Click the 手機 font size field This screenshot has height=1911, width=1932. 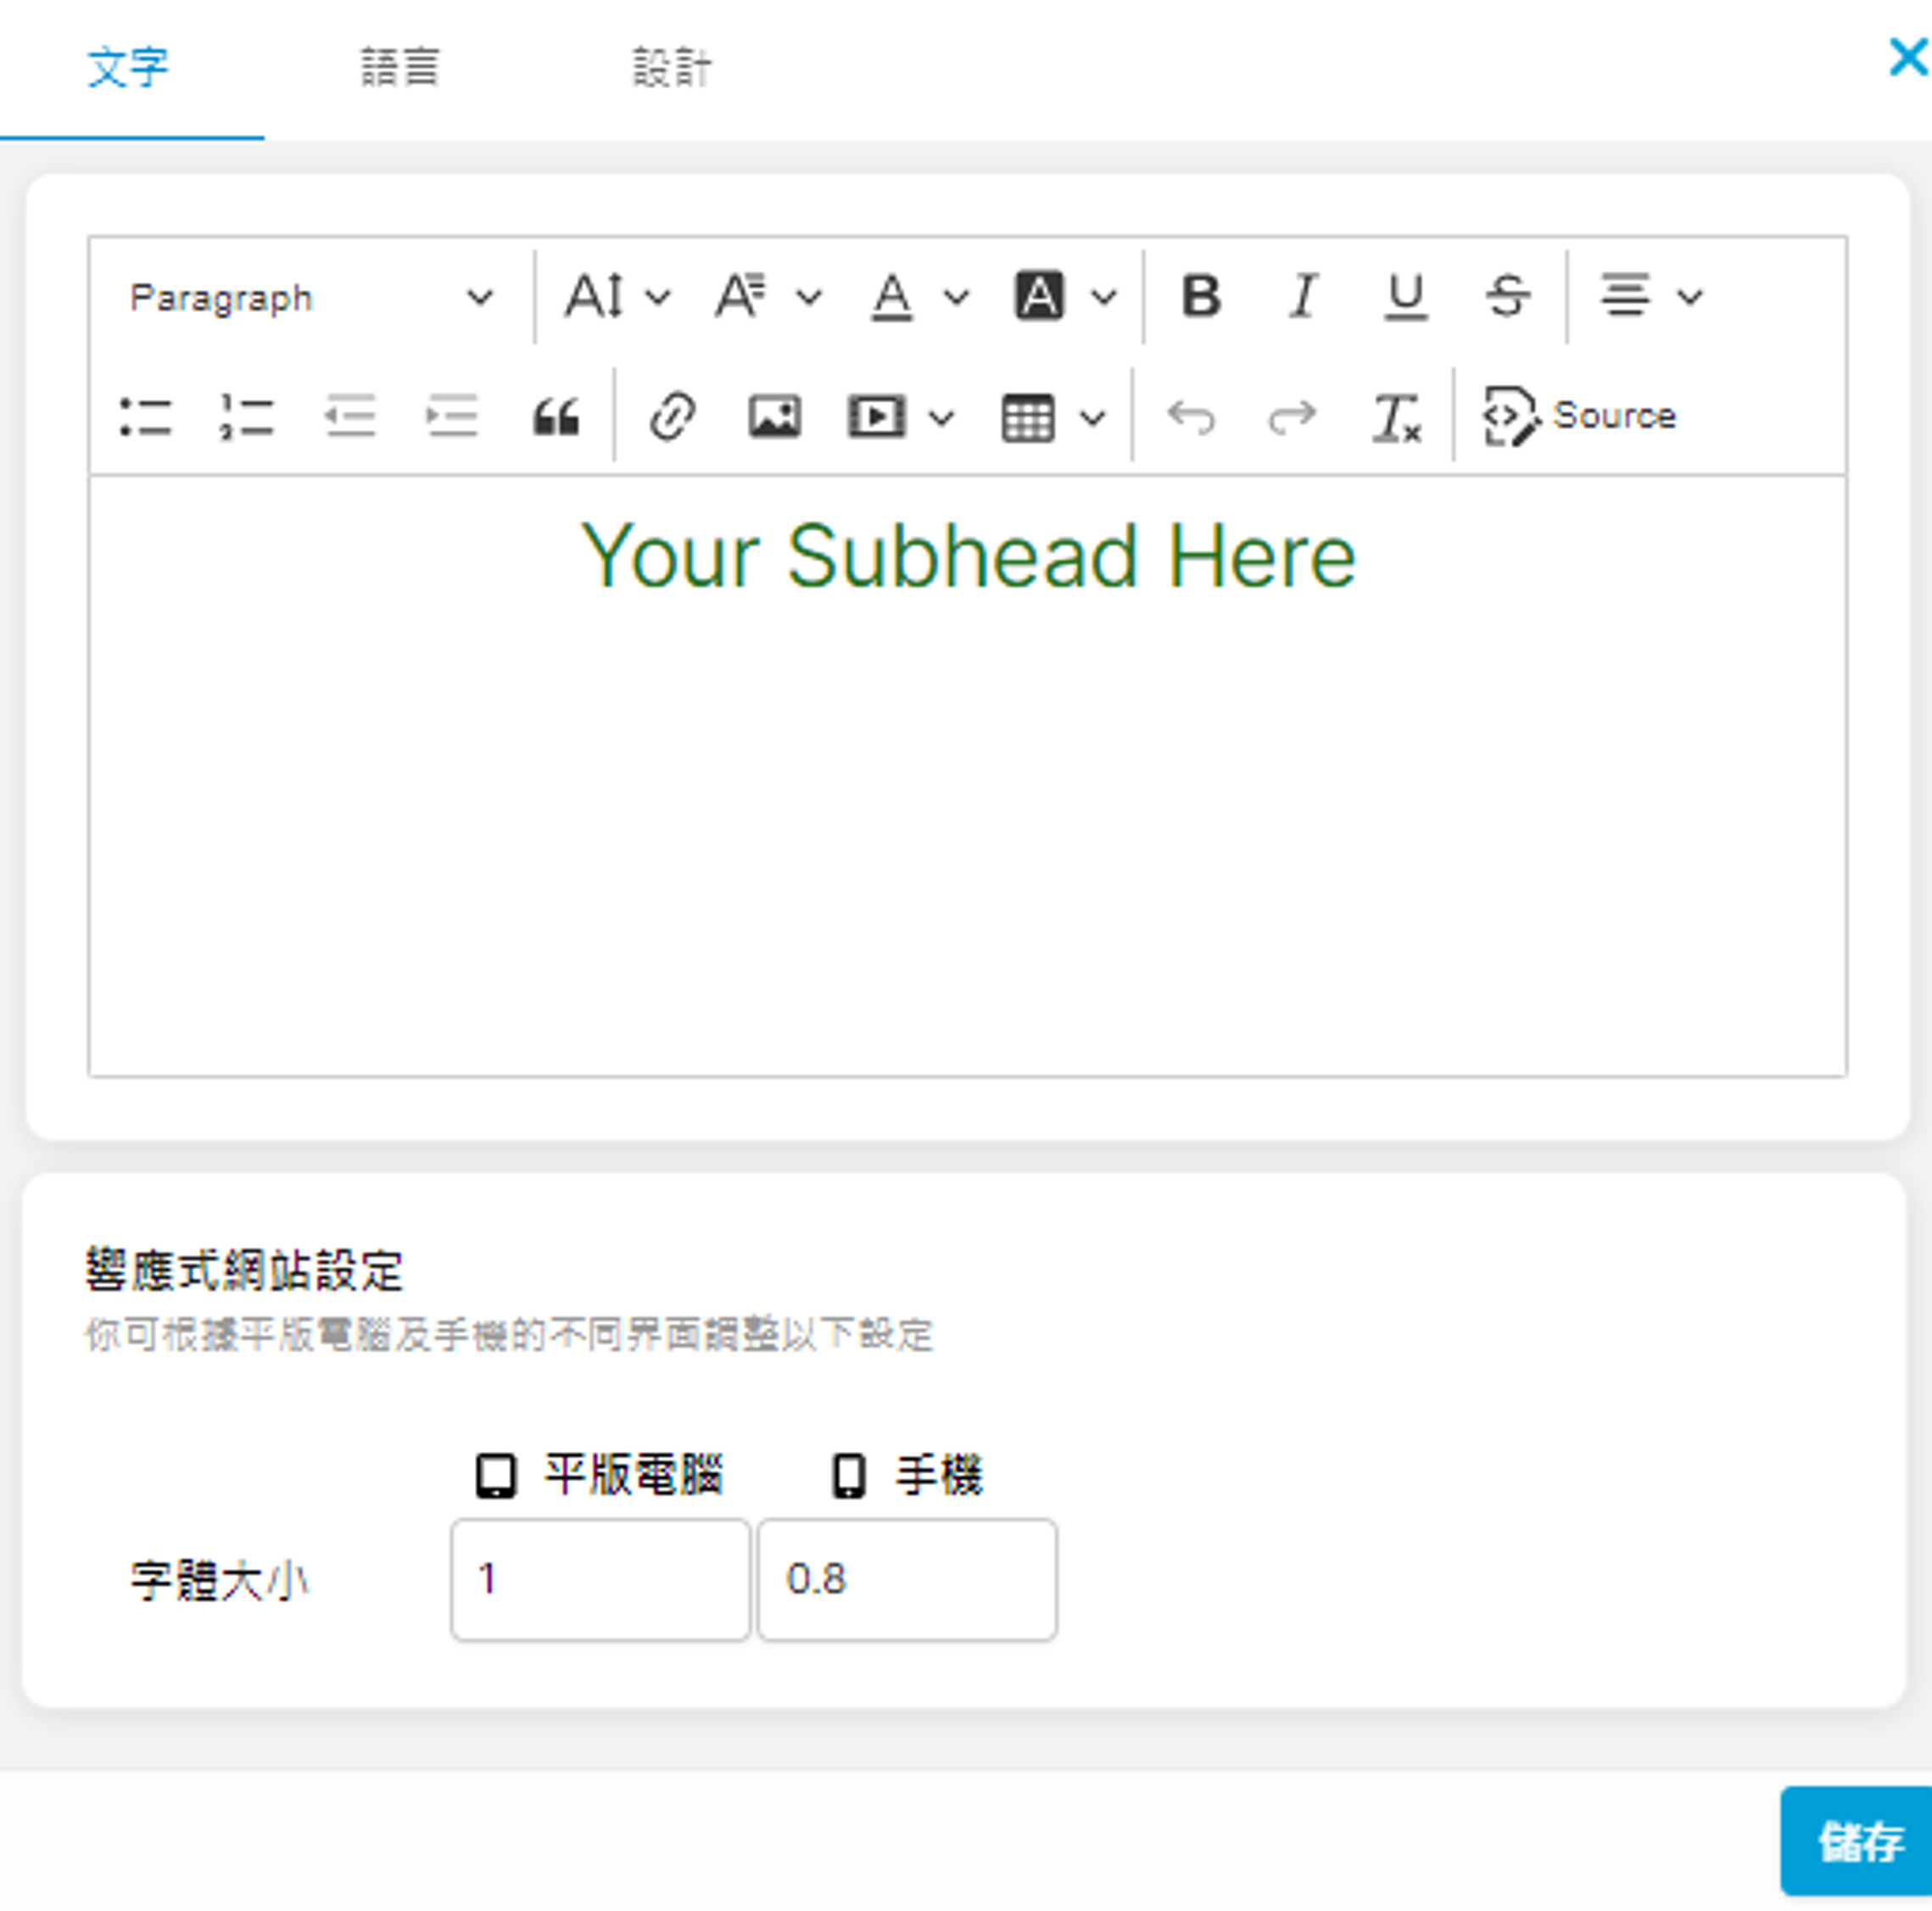click(906, 1579)
